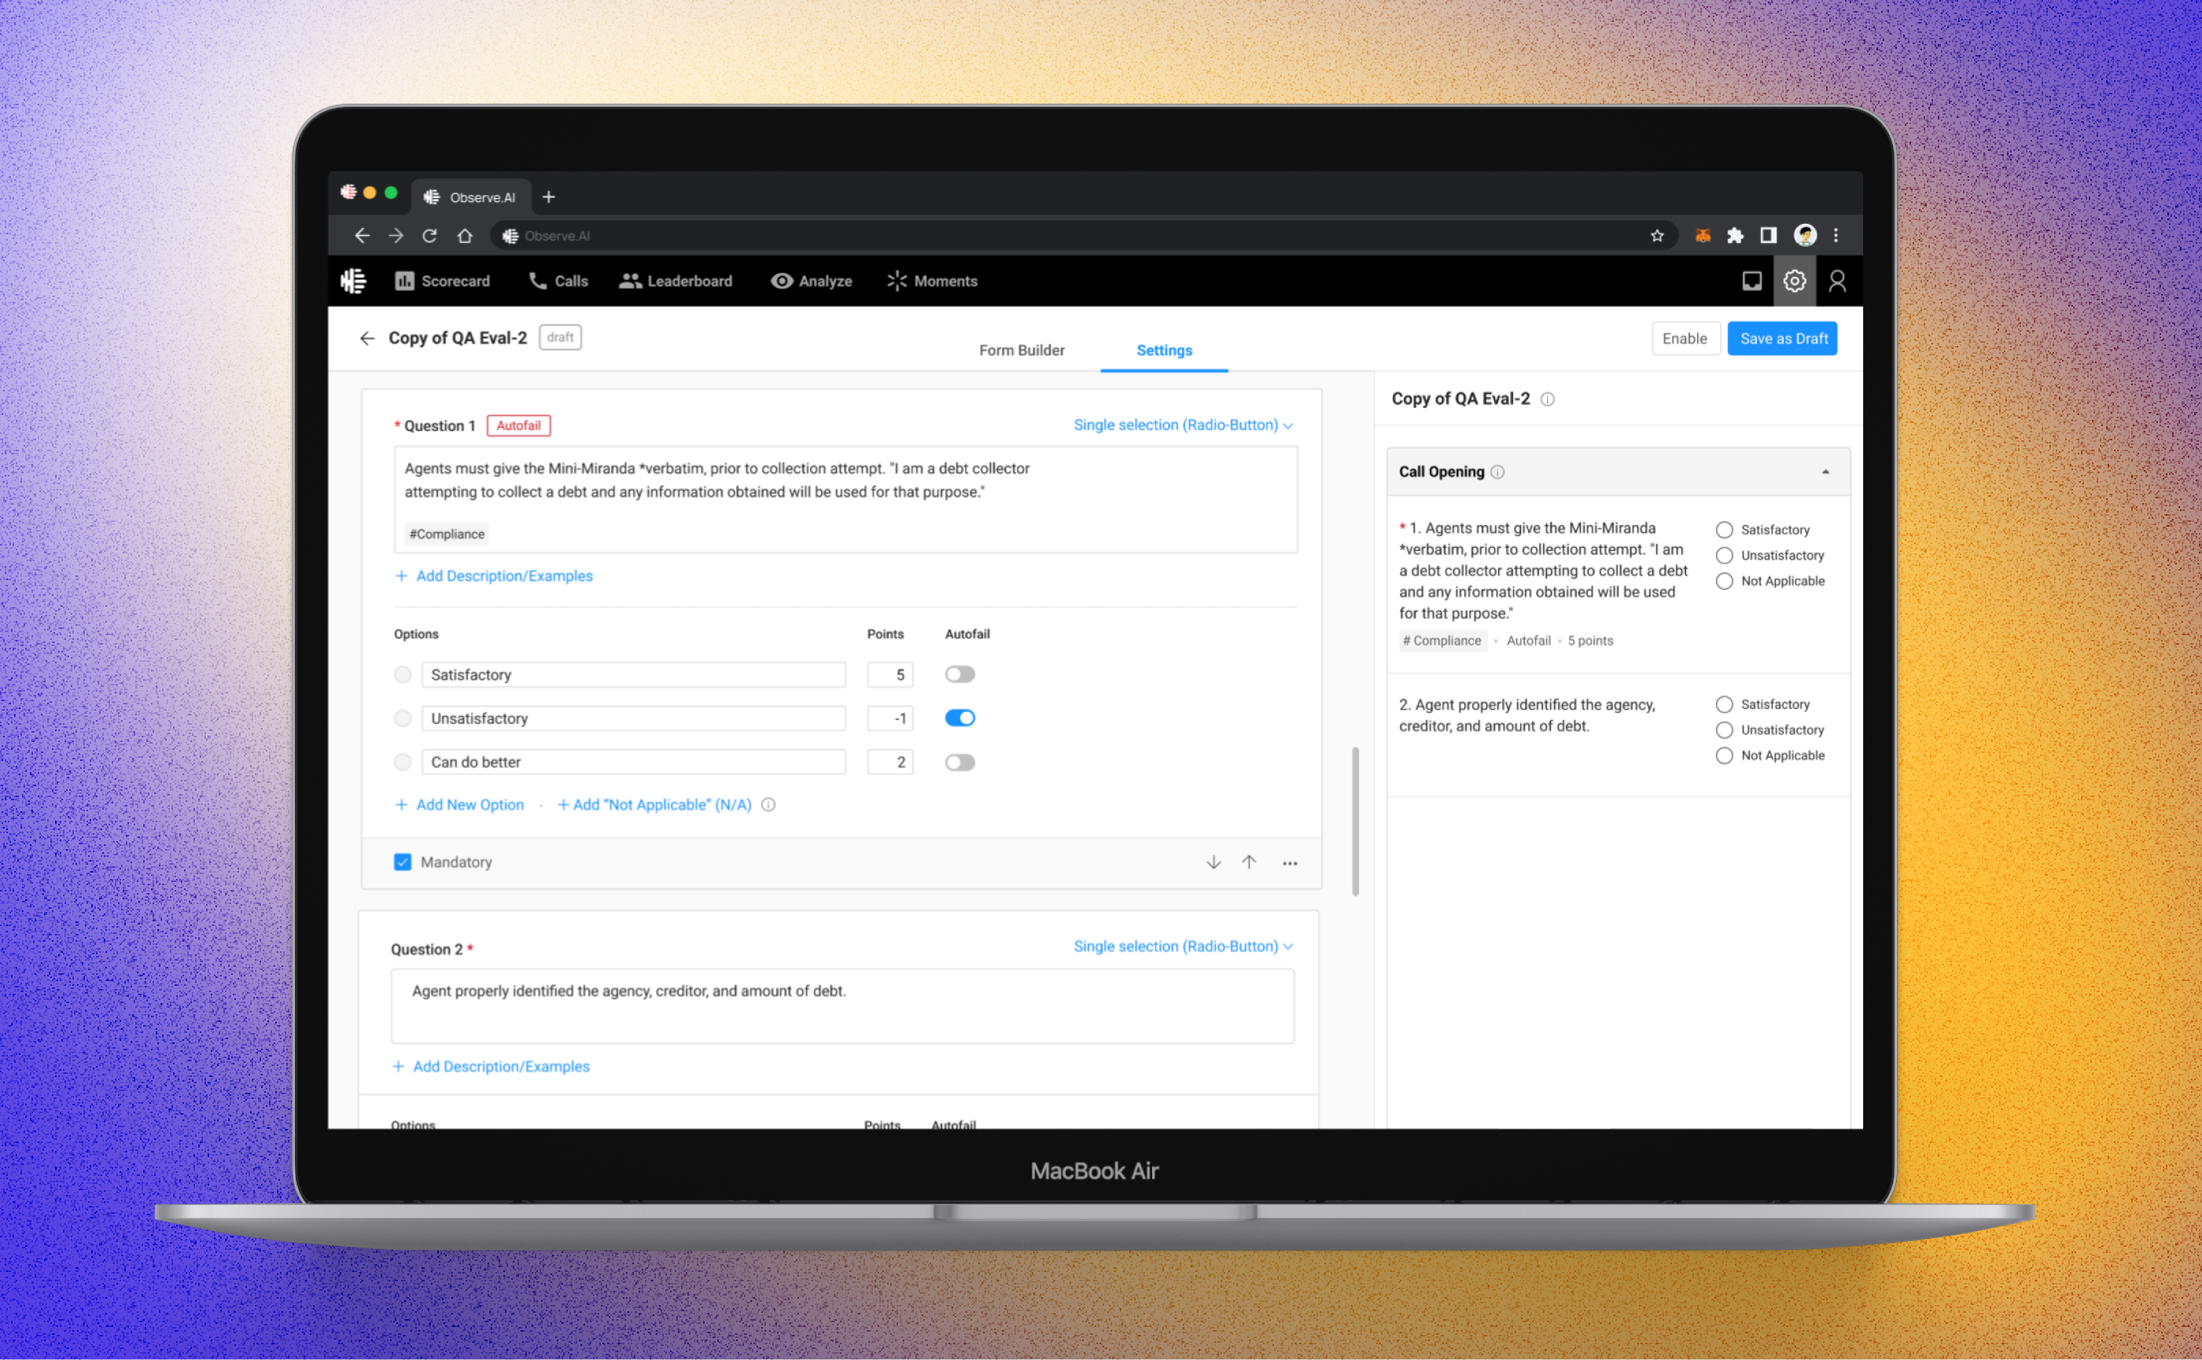Click the Enable button
Screen dimensions: 2202x1360
1685,338
